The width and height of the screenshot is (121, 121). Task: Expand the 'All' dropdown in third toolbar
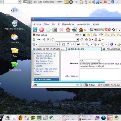point(38,40)
